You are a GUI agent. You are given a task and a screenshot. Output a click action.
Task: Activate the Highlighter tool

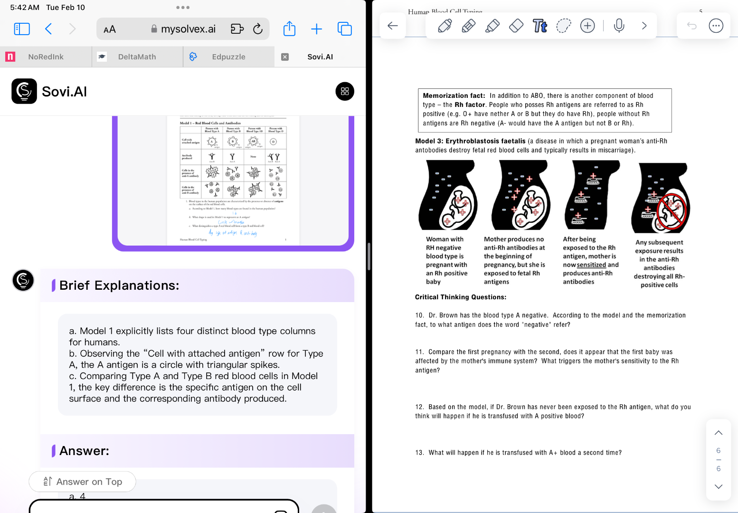point(492,26)
